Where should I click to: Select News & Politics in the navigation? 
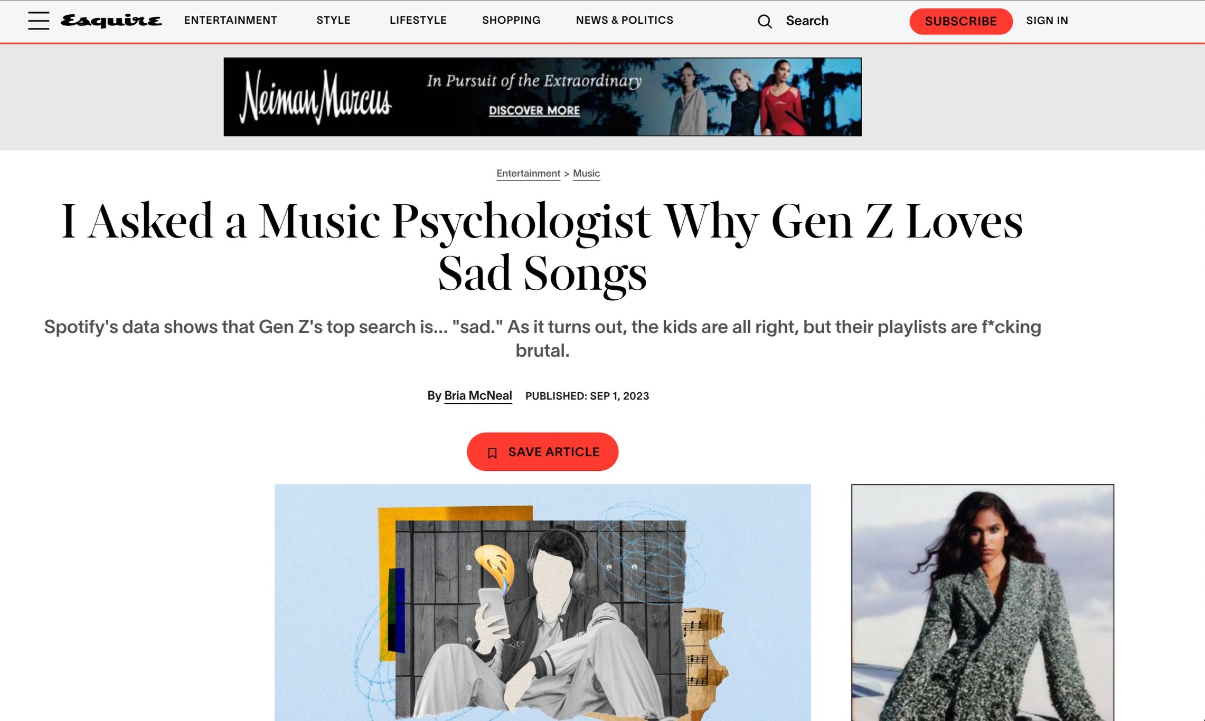click(625, 20)
